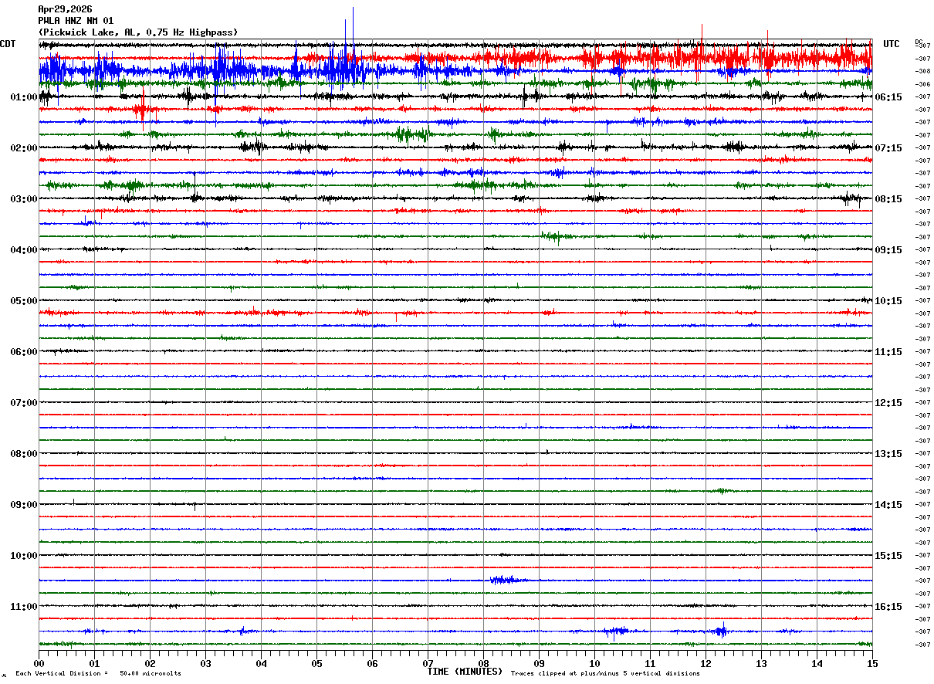
Task: Click minute "02" on the bottom time axis
Action: click(x=150, y=663)
